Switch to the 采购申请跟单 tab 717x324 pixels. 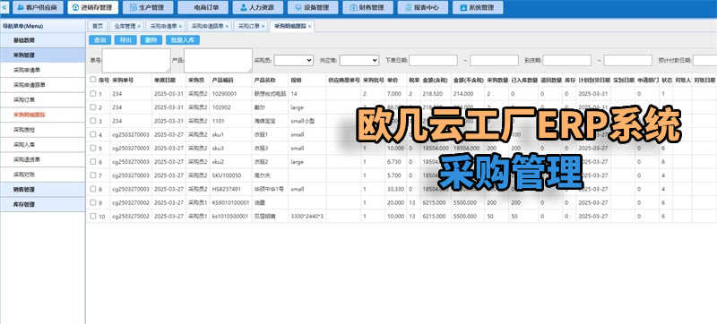[x=208, y=27]
